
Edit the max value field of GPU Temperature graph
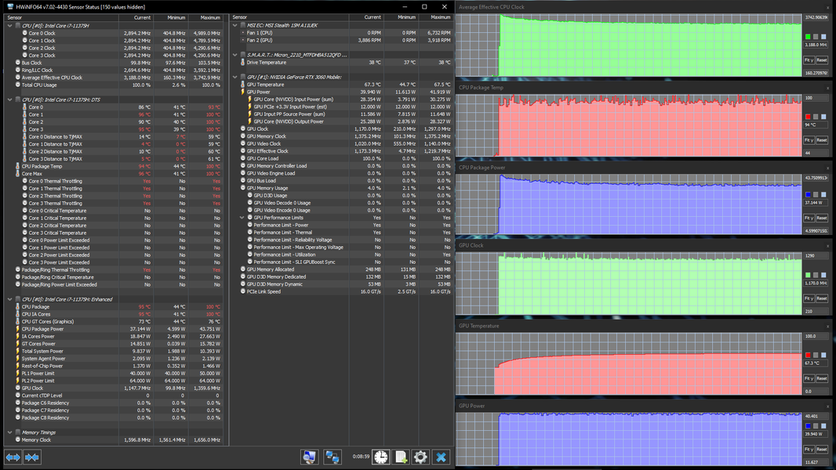816,336
